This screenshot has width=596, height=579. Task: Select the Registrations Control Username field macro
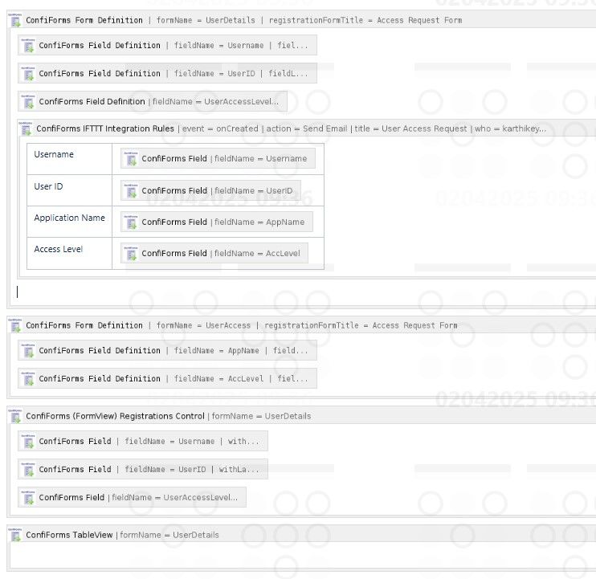(143, 441)
